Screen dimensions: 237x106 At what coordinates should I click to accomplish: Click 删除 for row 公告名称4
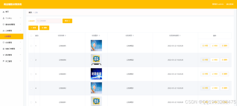(225, 60)
